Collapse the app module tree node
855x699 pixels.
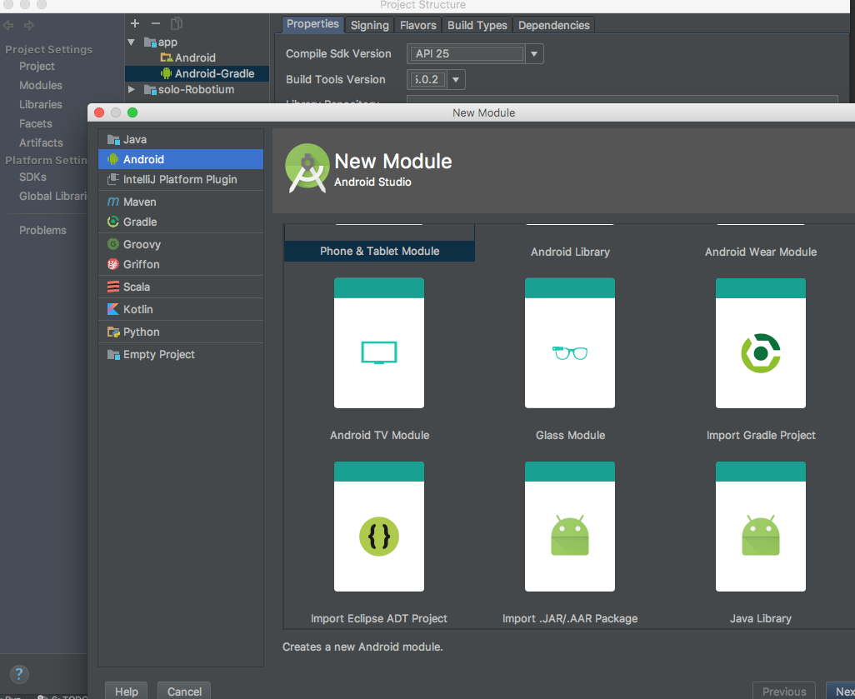coord(132,42)
